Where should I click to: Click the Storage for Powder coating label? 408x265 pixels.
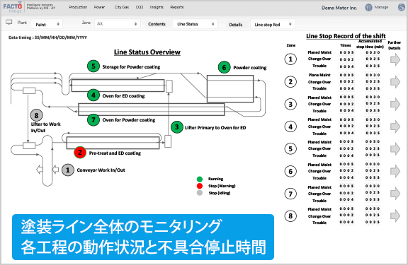[x=131, y=66]
